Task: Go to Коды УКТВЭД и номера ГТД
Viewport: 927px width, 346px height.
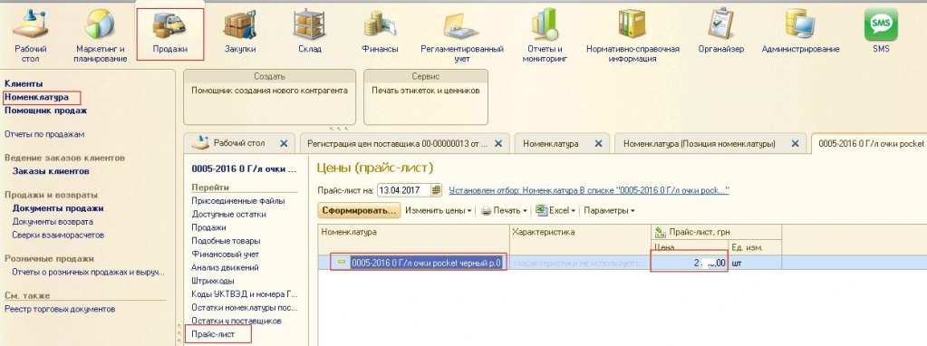Action: point(245,294)
